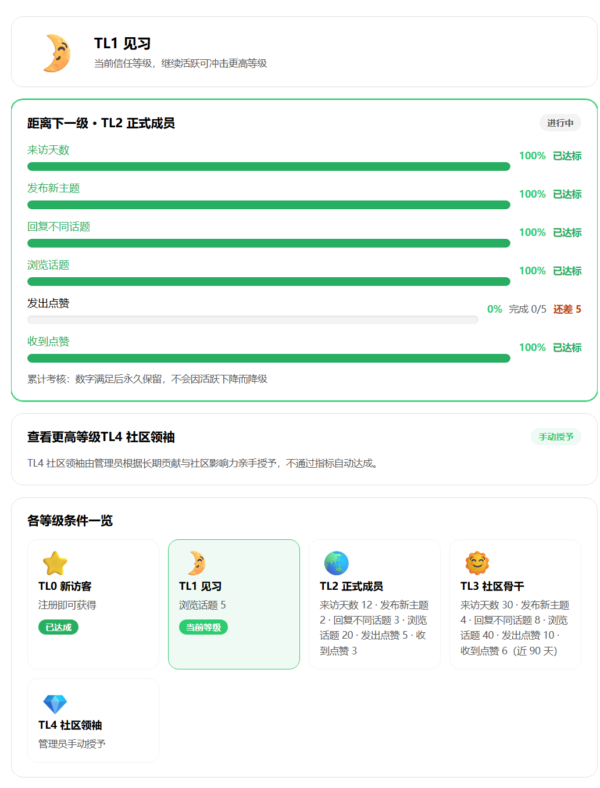Select the TL3 社区骨干 card title
The image size is (600, 788).
pyautogui.click(x=492, y=586)
